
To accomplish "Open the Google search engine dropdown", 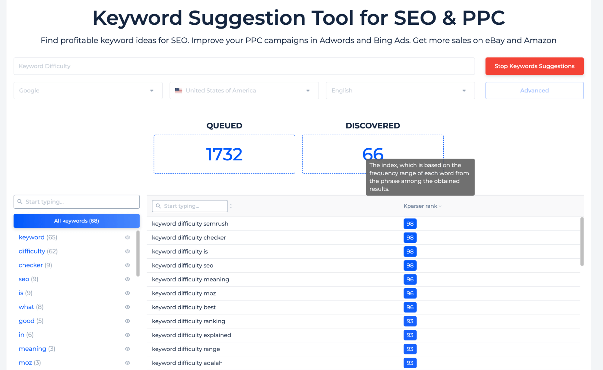I will [x=86, y=90].
